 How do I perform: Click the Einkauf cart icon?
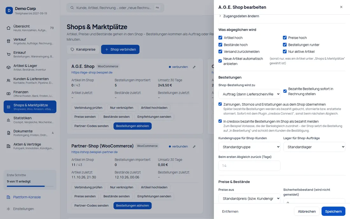coord(9,54)
